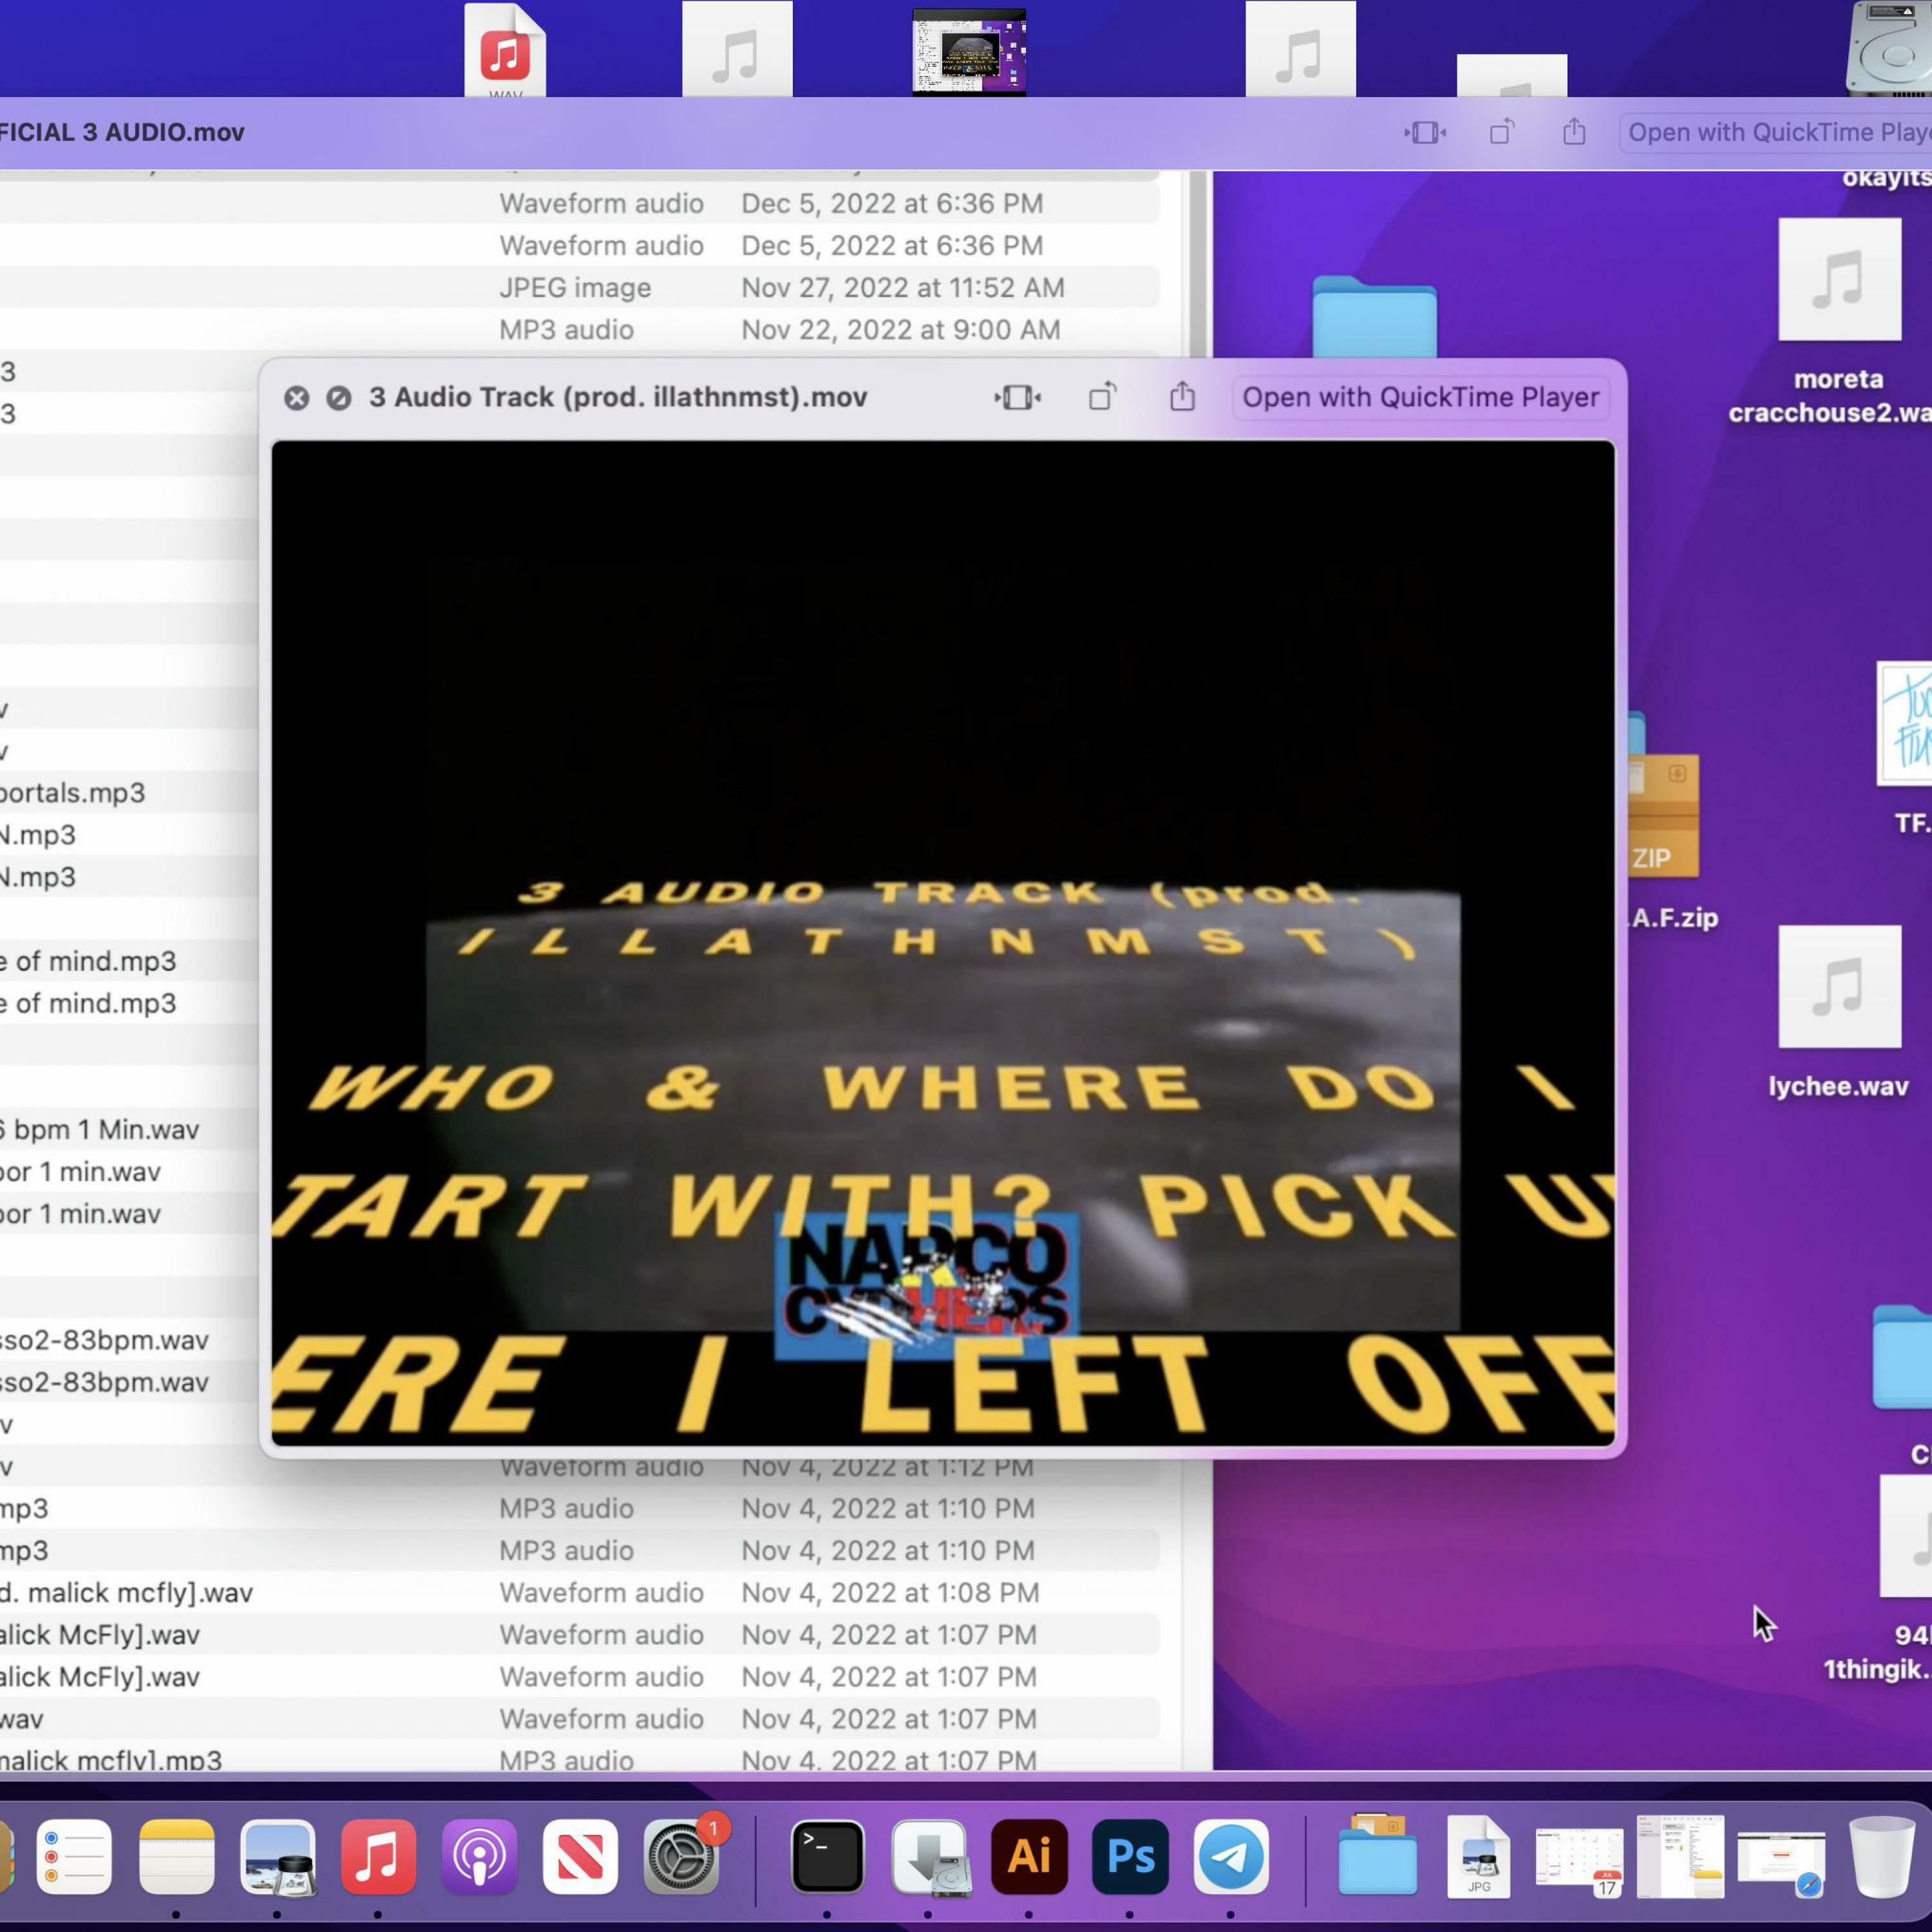Click the video preview frame

(x=942, y=942)
